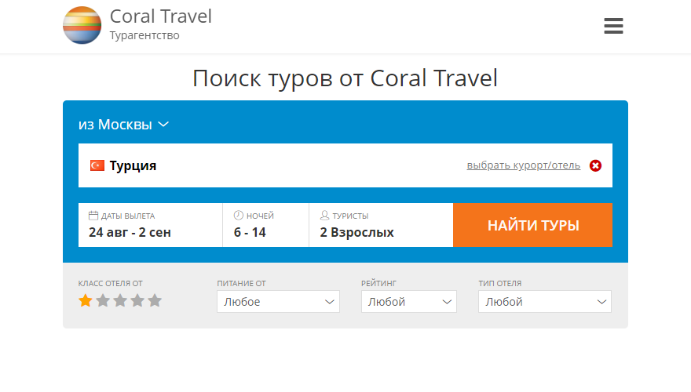Click the Turkey flag icon
The image size is (691, 392).
click(97, 165)
